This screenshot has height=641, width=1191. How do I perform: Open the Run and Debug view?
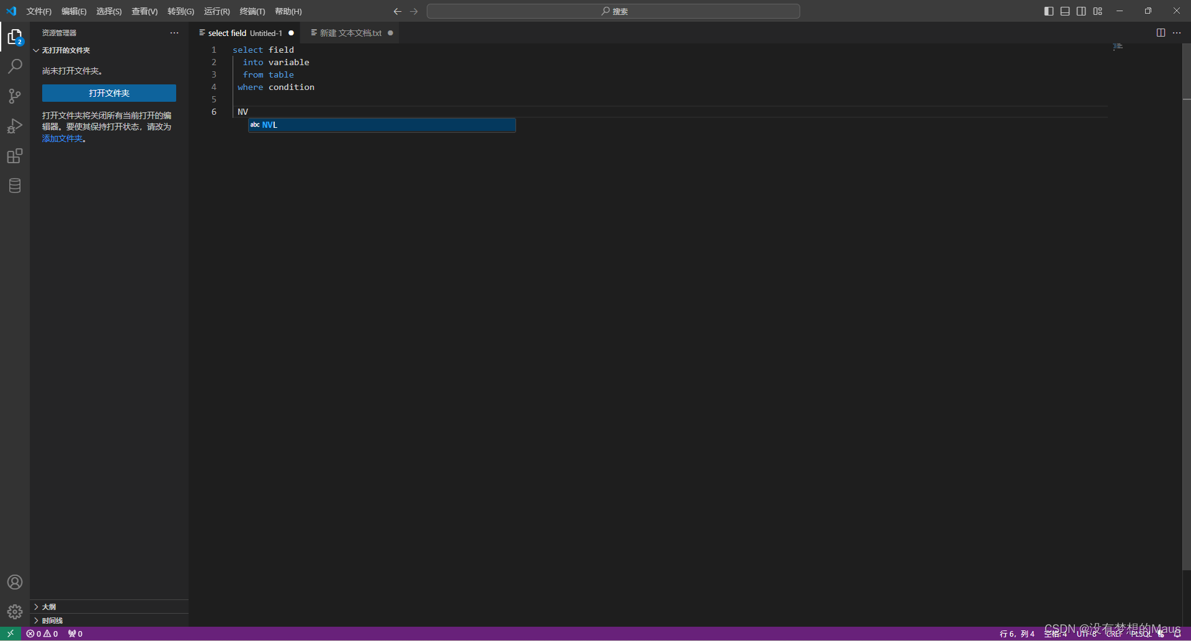(14, 125)
